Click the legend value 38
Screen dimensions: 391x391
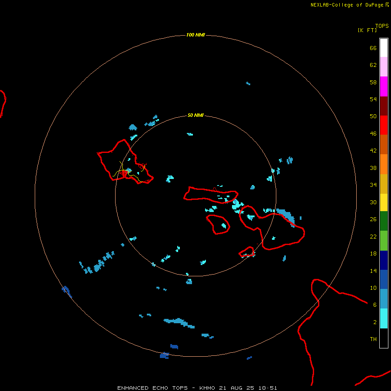(373, 168)
